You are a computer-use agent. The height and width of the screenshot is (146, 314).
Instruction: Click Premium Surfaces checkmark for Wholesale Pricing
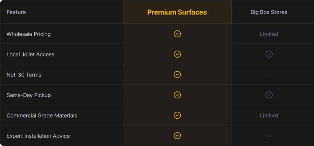177,34
